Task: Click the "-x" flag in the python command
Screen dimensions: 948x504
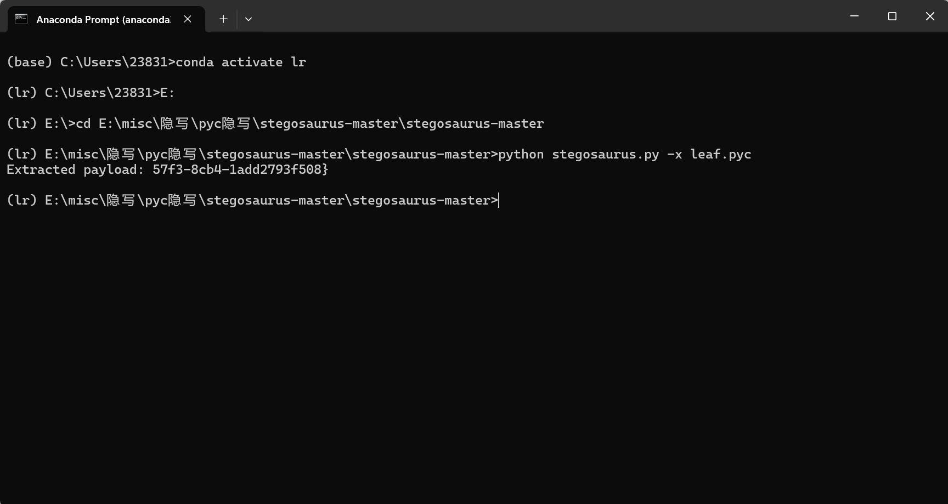Action: pyautogui.click(x=675, y=154)
